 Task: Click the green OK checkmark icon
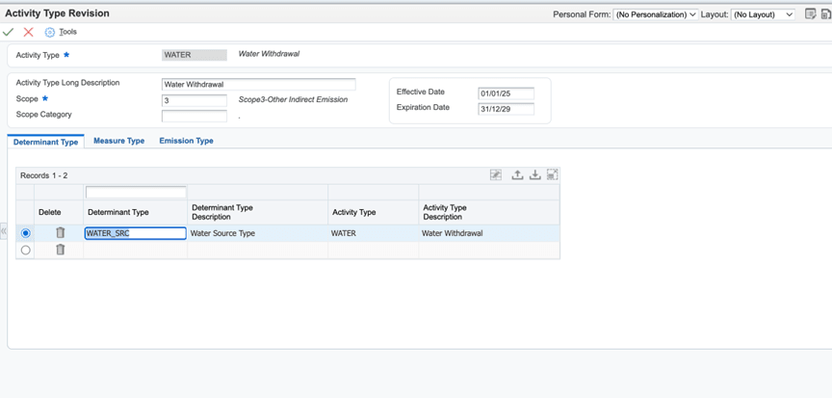[8, 33]
